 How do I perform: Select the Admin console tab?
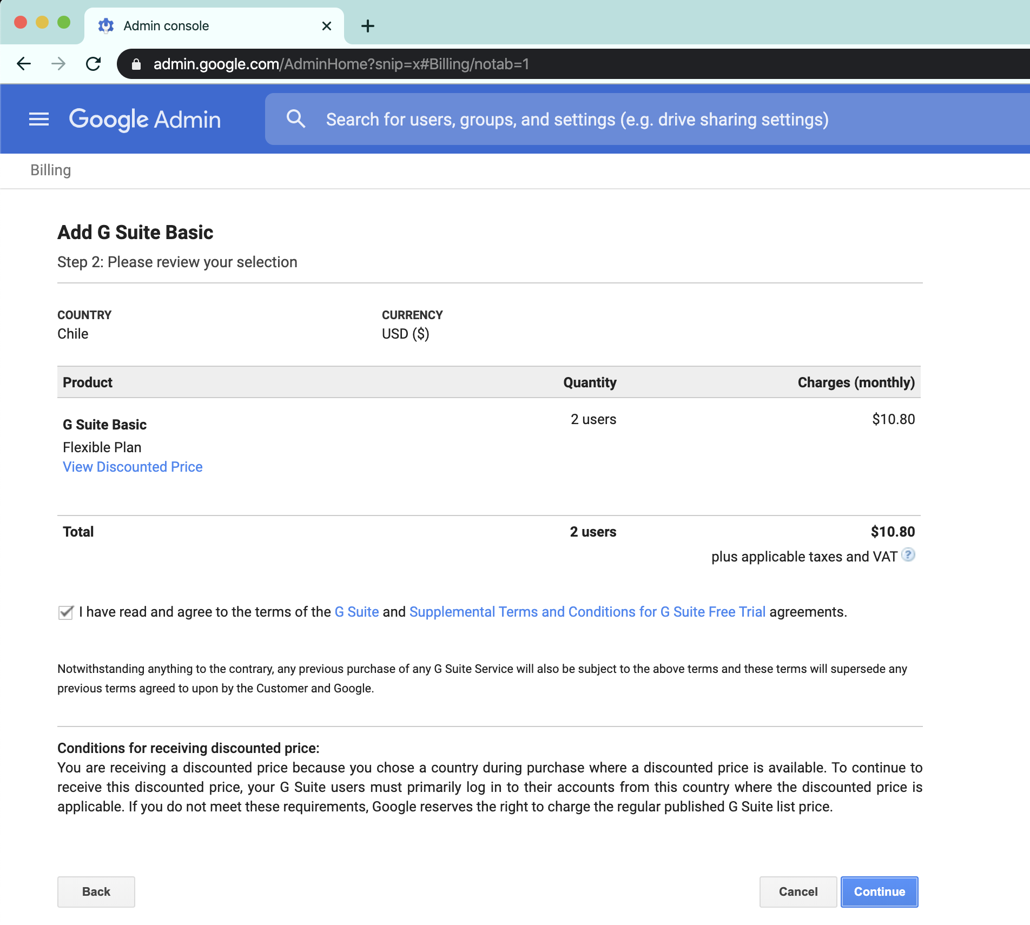(x=214, y=26)
